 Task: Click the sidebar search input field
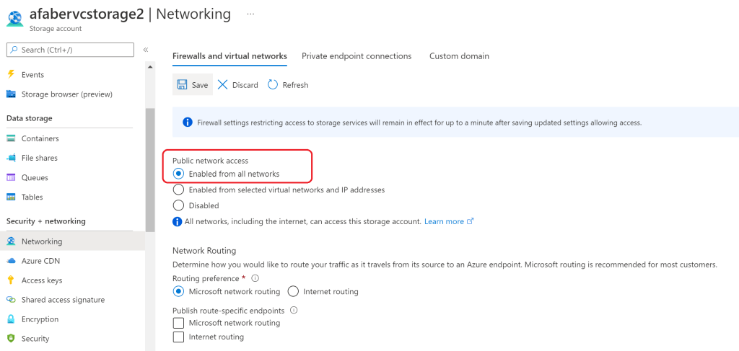pyautogui.click(x=71, y=50)
